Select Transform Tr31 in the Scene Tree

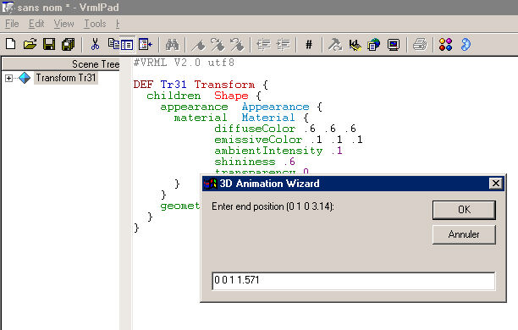[x=66, y=78]
